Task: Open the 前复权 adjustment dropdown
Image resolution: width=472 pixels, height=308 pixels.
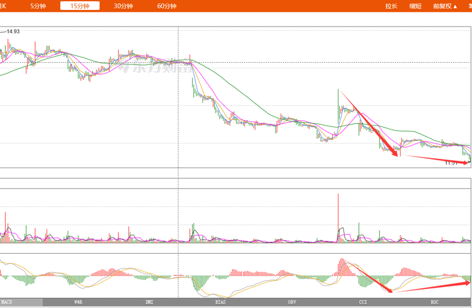Action: pos(445,6)
